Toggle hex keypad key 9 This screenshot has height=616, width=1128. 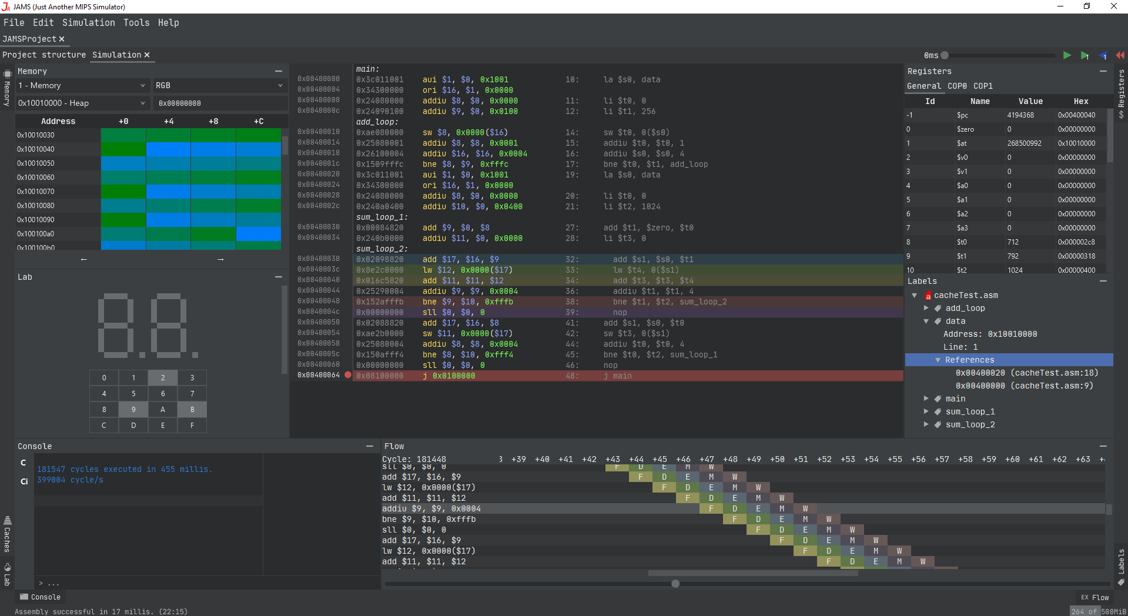pos(133,409)
